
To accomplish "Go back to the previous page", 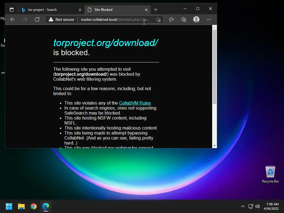I will (13, 19).
